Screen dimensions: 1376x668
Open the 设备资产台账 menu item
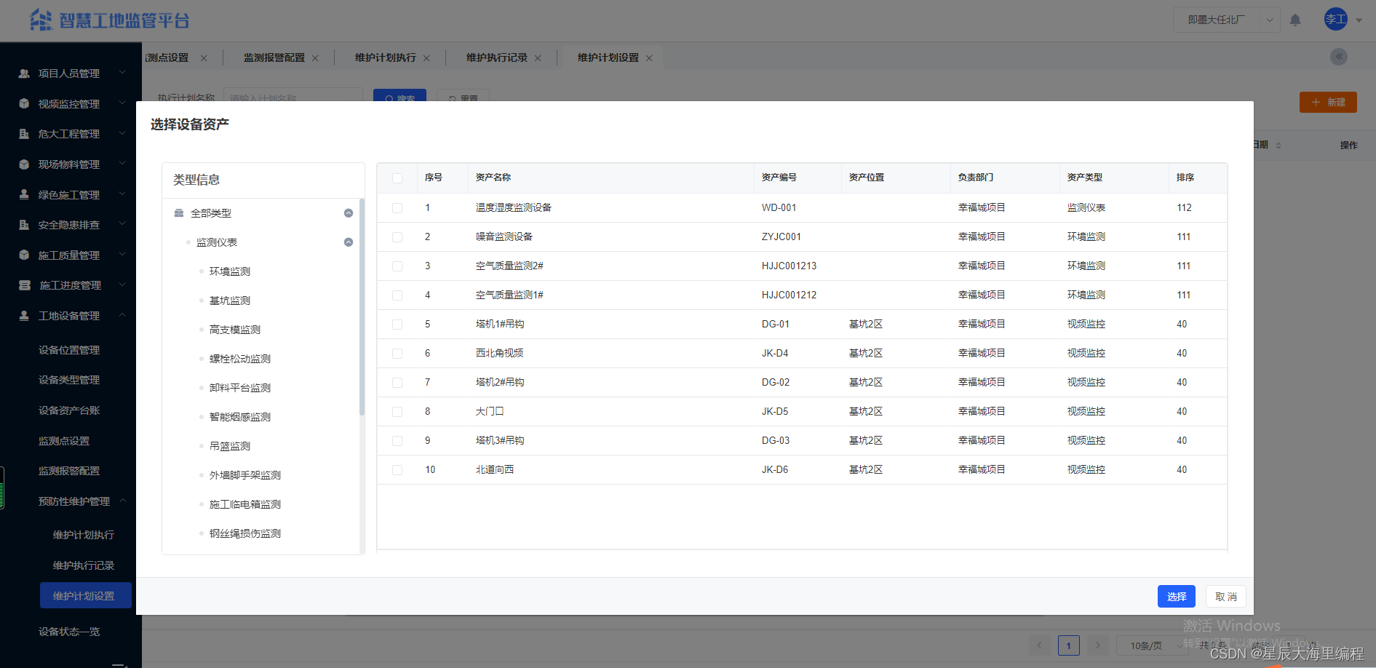[x=69, y=410]
